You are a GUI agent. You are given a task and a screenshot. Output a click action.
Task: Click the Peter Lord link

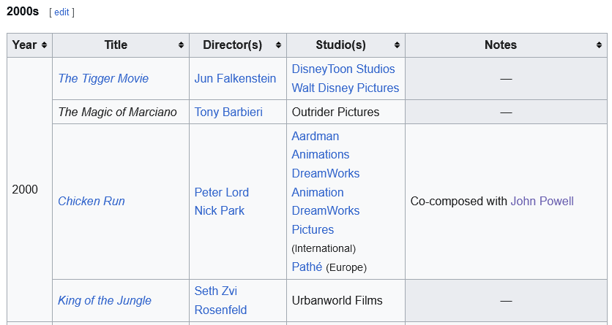coord(221,193)
